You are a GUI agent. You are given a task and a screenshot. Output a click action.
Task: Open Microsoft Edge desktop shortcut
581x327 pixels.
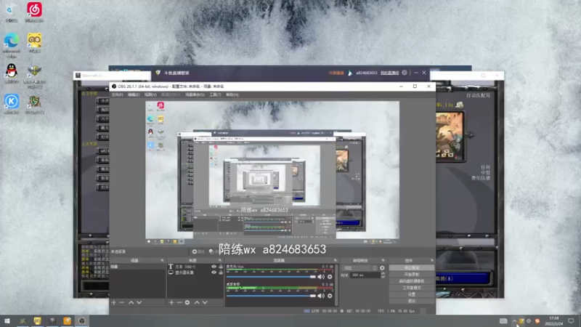[12, 45]
